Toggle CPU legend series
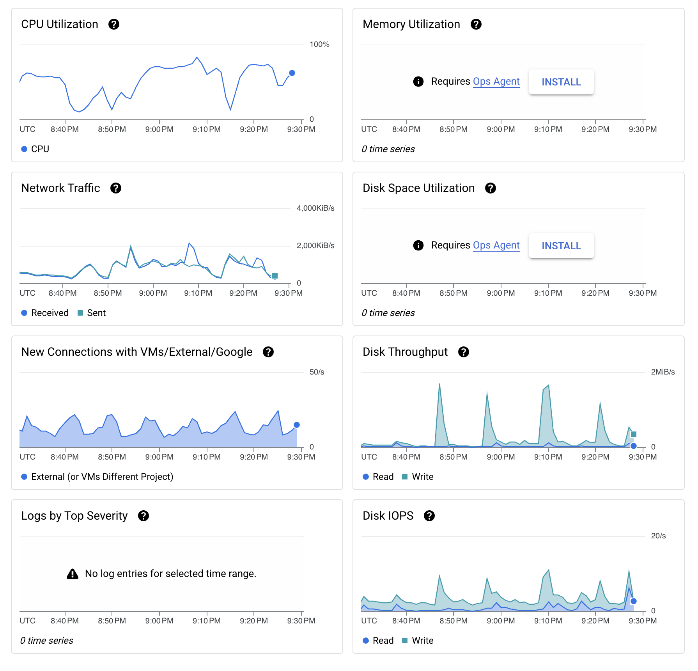Screen dimensions: 698x671 [x=35, y=149]
